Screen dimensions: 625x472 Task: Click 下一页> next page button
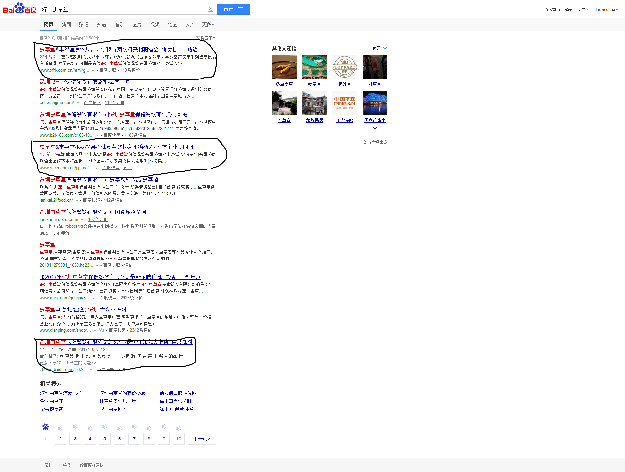click(202, 439)
